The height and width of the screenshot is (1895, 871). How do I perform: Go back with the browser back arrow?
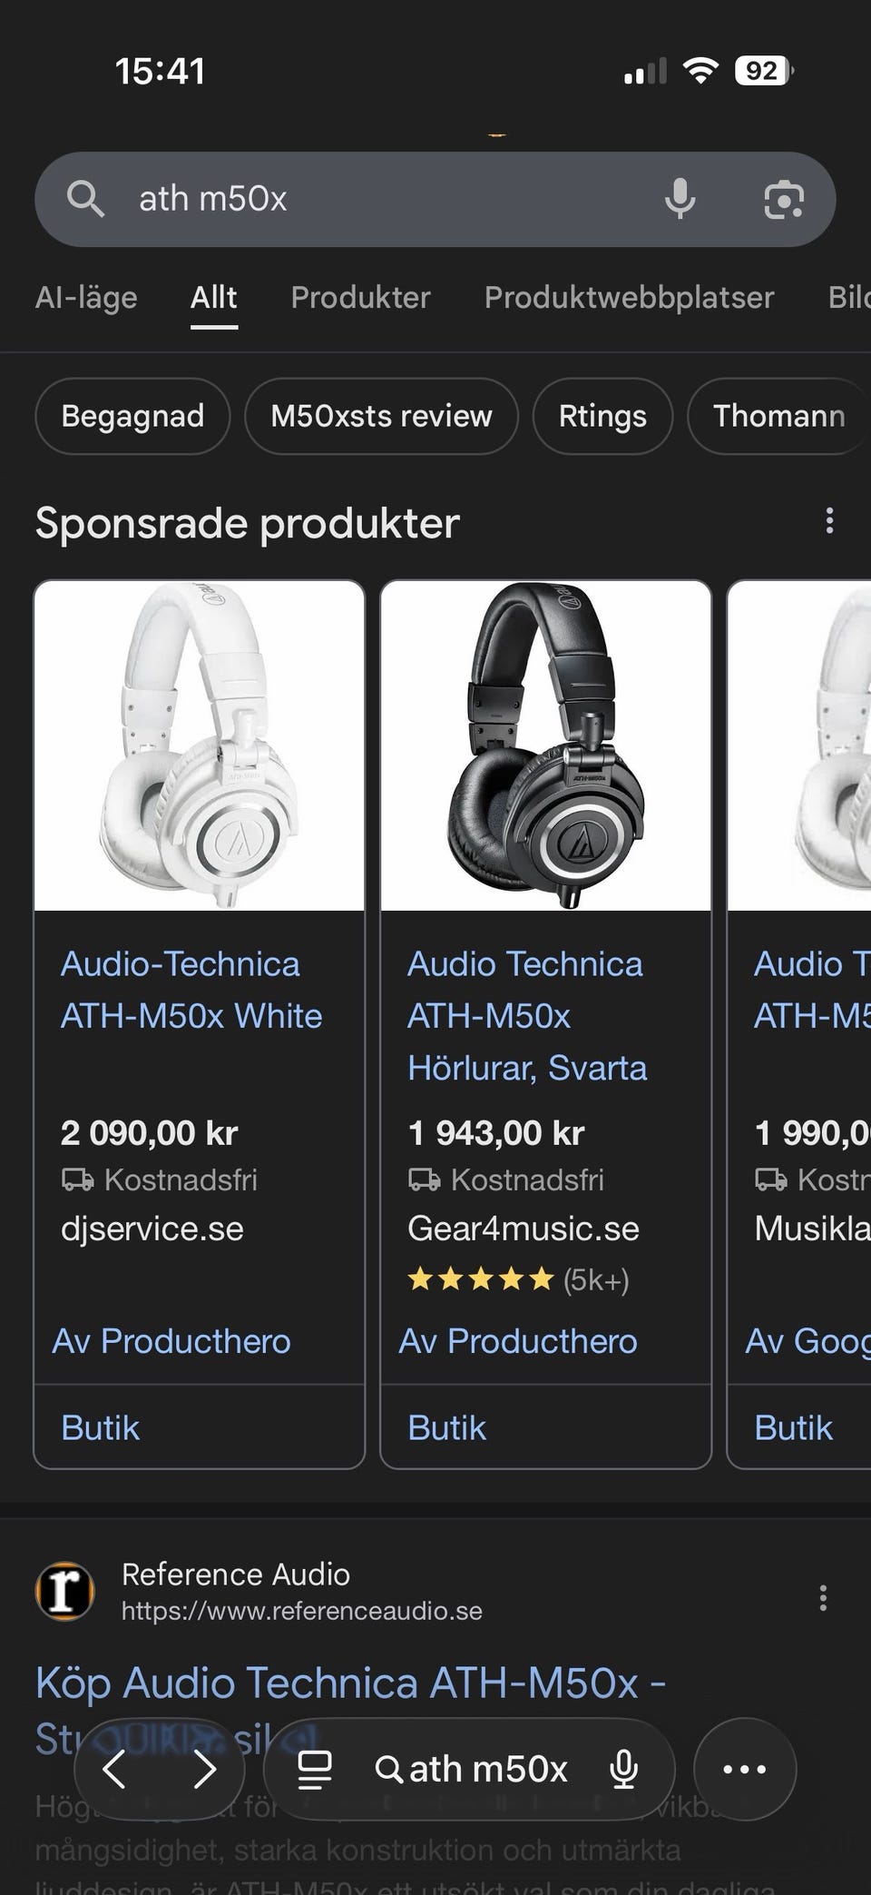[x=115, y=1769]
